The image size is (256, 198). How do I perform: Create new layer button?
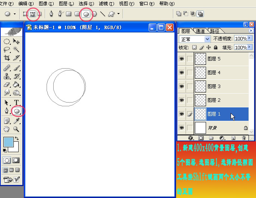point(233,138)
